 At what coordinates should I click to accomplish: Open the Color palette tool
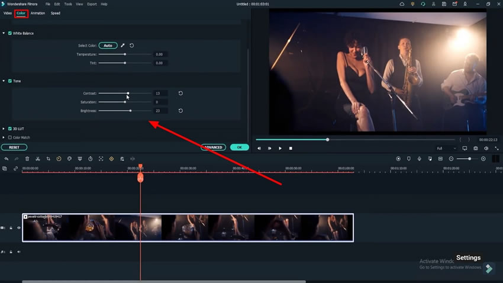(69, 159)
